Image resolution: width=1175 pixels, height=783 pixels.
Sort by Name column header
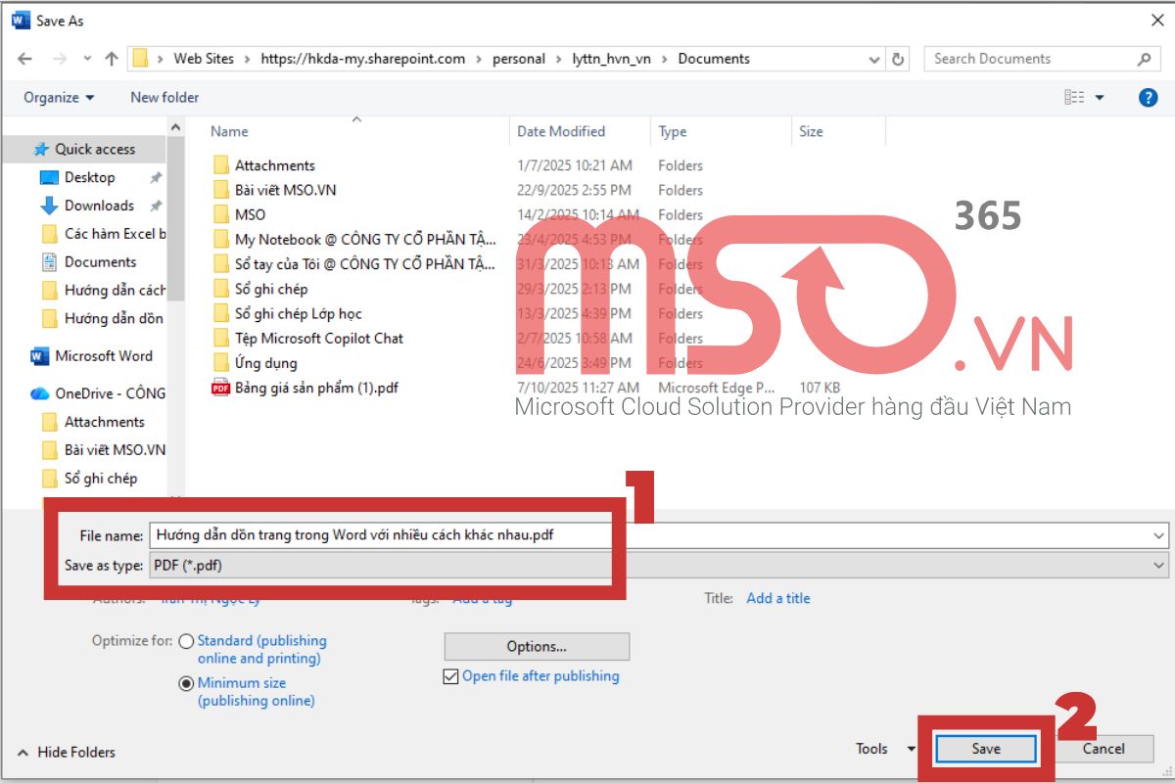coord(229,131)
